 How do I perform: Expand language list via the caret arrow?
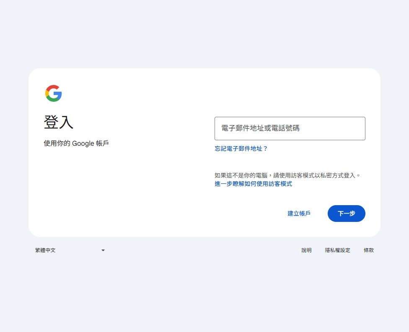(x=103, y=250)
